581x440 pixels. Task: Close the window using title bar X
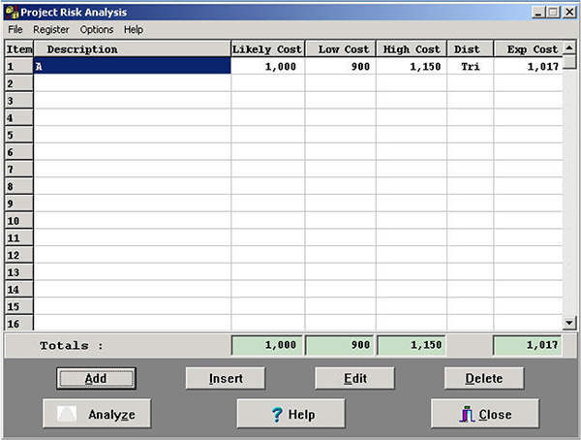coord(569,13)
